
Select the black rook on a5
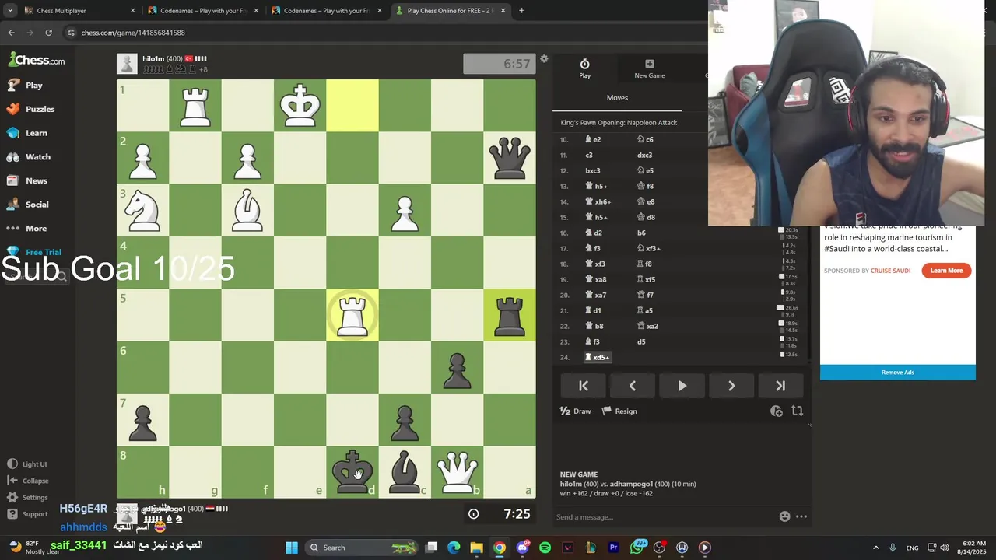pyautogui.click(x=510, y=315)
